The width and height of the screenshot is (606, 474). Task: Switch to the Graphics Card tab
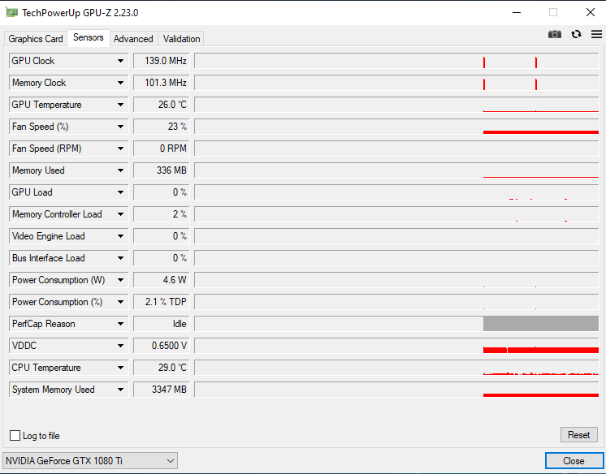tap(36, 39)
